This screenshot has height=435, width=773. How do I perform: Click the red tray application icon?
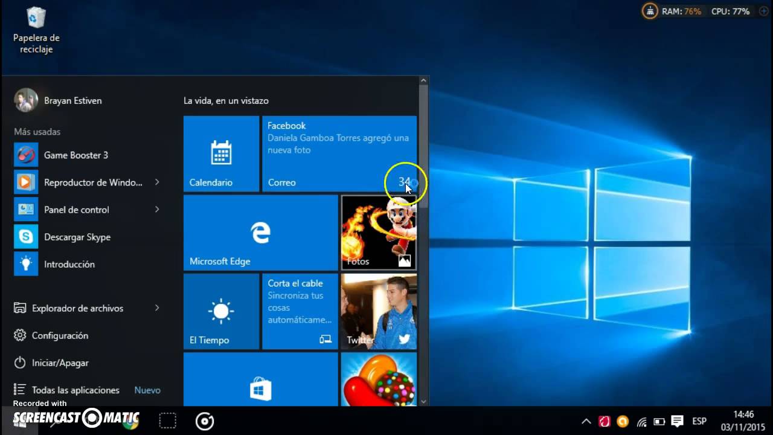click(x=605, y=421)
